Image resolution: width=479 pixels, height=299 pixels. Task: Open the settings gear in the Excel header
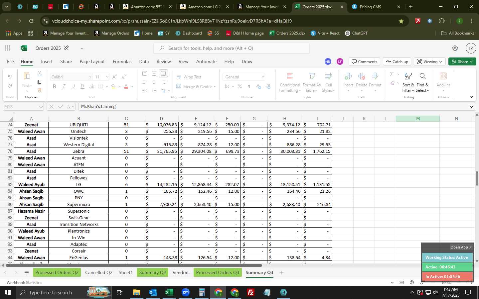tap(455, 48)
